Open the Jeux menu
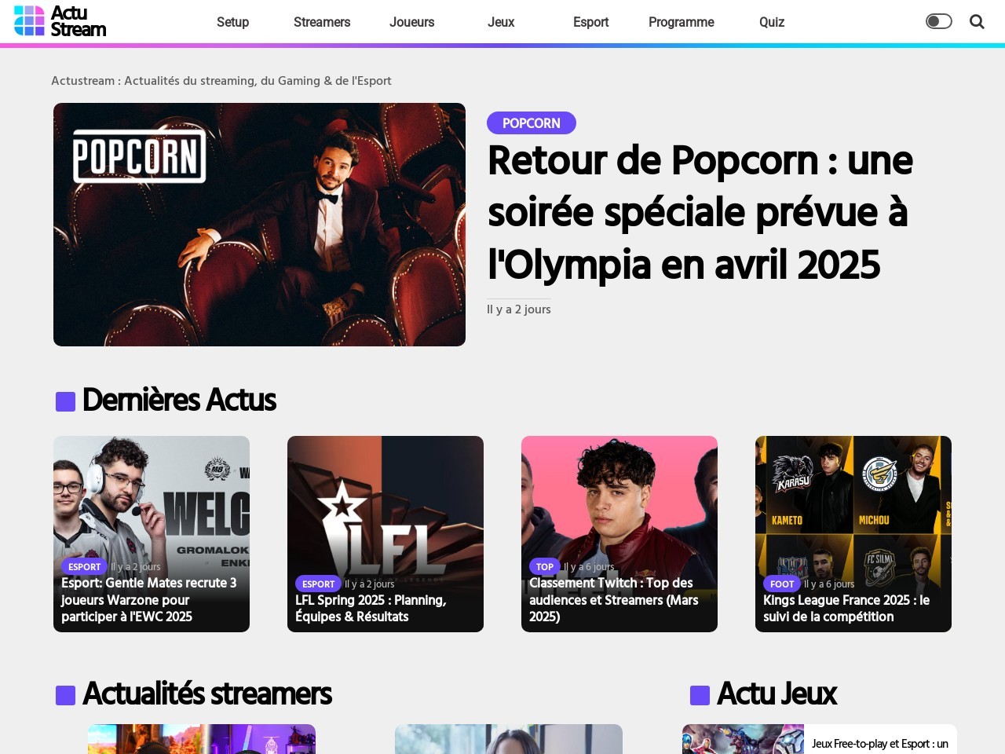This screenshot has width=1005, height=754. pyautogui.click(x=501, y=22)
